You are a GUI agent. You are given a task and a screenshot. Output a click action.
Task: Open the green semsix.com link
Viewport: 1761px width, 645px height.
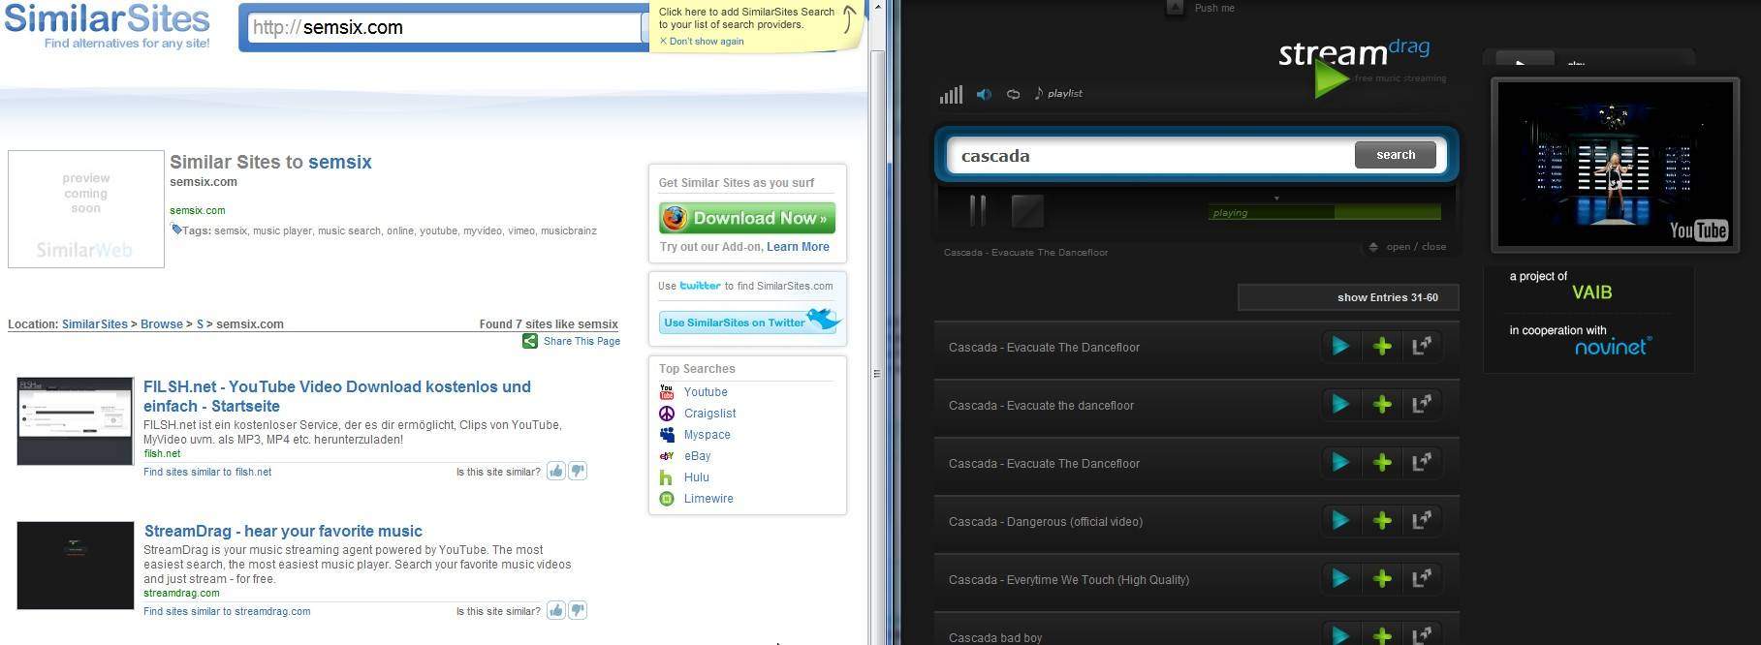(x=198, y=210)
